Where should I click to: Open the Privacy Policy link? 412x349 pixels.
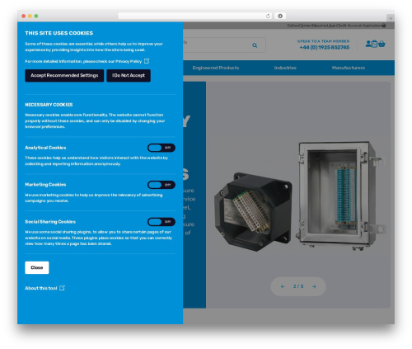[129, 61]
